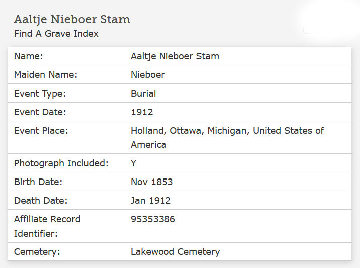
Task: Click the Cemetery field label
Action: [x=37, y=252]
